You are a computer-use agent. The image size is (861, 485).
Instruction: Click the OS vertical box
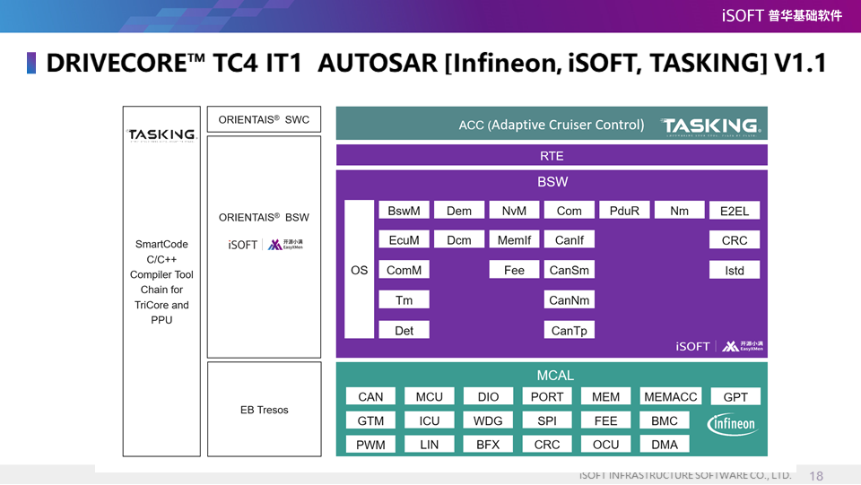pos(359,269)
